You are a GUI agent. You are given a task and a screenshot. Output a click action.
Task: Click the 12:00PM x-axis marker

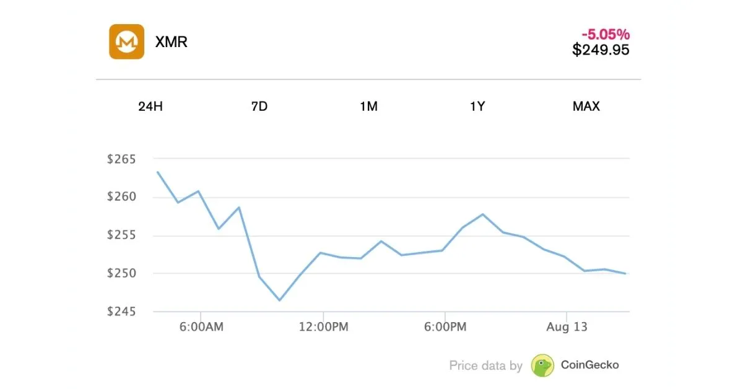tap(323, 327)
